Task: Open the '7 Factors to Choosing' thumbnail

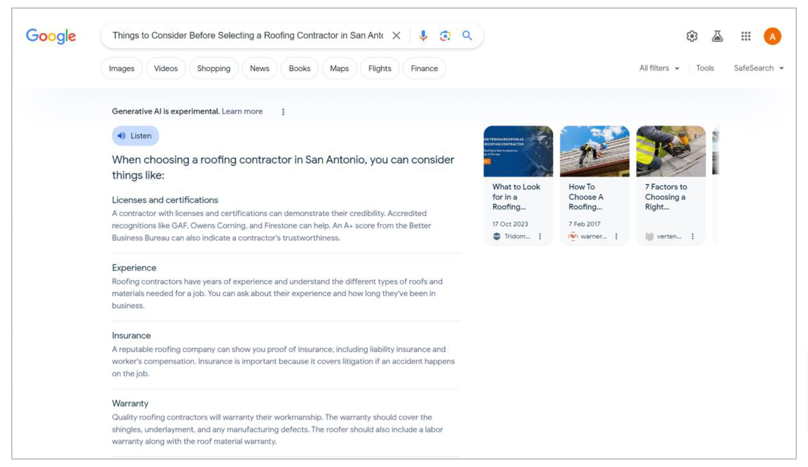Action: pyautogui.click(x=671, y=151)
